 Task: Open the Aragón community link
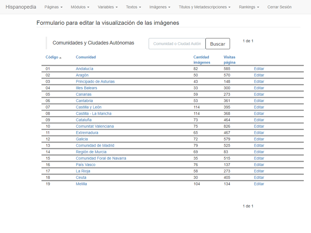click(x=82, y=75)
